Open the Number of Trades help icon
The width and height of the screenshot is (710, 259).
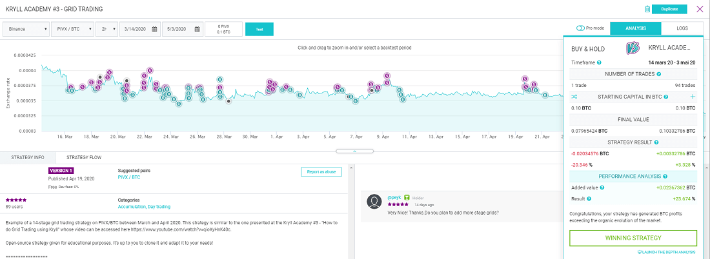[x=659, y=73]
